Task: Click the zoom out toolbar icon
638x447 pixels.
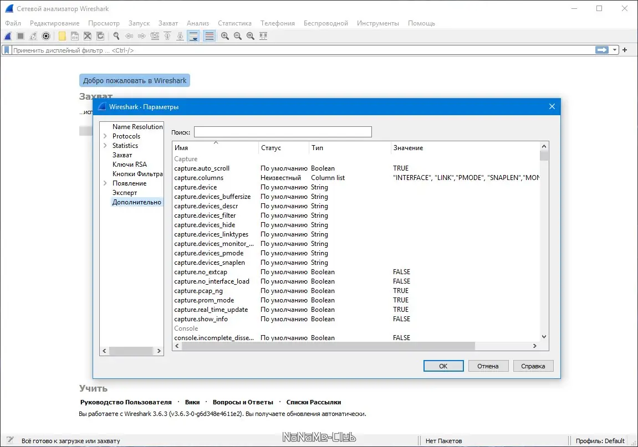Action: tap(238, 36)
